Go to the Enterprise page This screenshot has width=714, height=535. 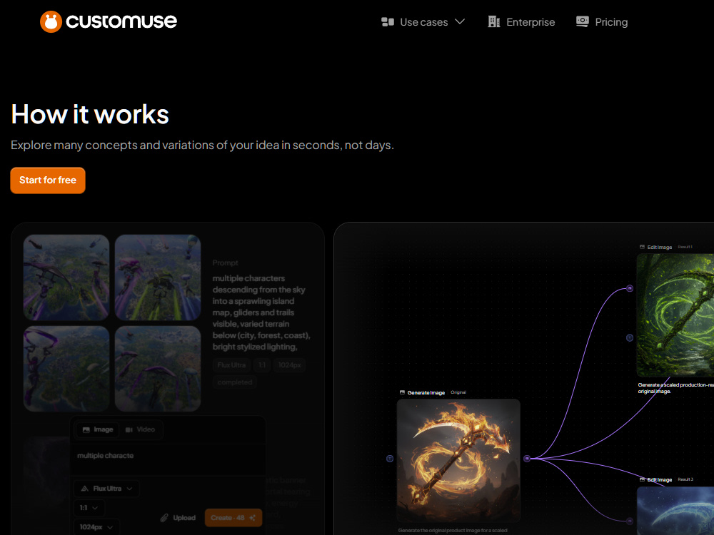tap(521, 22)
